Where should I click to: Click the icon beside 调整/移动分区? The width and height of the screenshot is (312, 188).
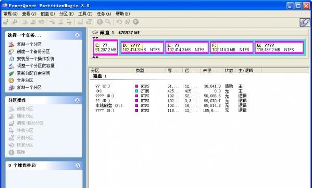(11, 123)
